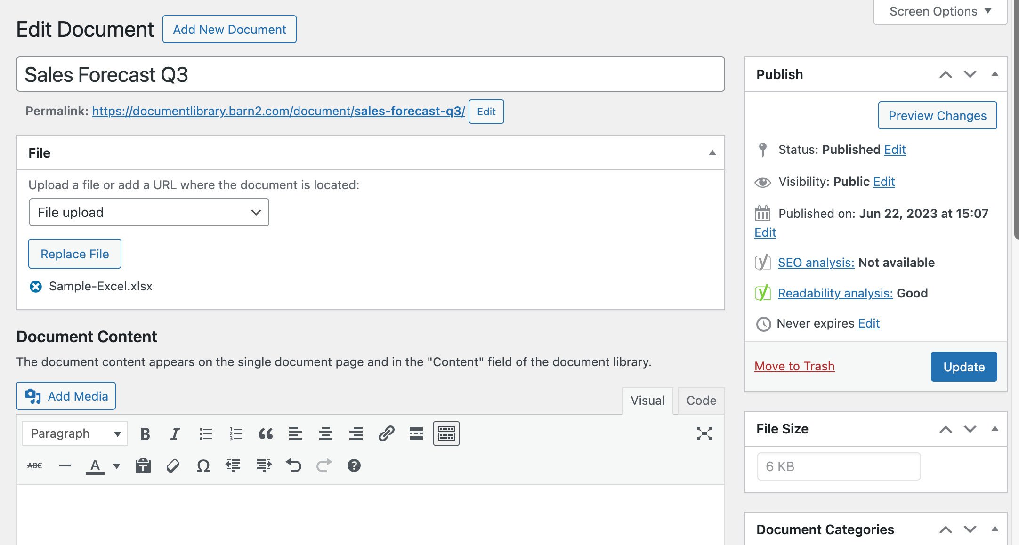Switch to the Code editor tab
The height and width of the screenshot is (545, 1019).
(701, 401)
